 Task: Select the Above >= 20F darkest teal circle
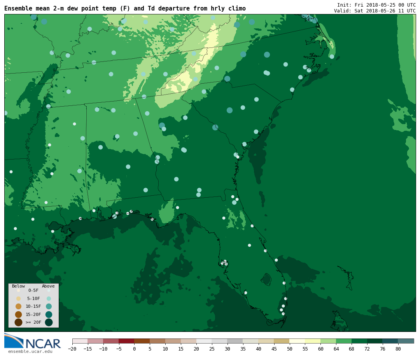tap(49, 322)
